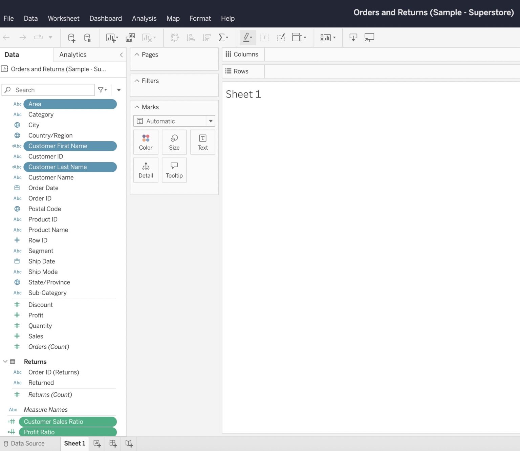Collapse the Returns table in the data pane
Image resolution: width=520 pixels, height=451 pixels.
(x=5, y=362)
